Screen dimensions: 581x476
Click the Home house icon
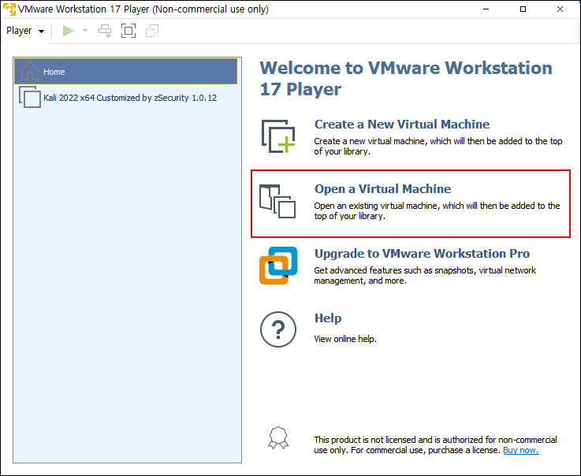30,70
